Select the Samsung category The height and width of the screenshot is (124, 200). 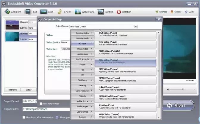(x=82, y=85)
